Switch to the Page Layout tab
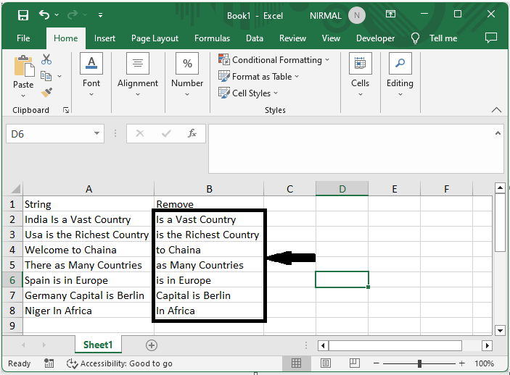Viewport: 510px width, 375px height. [x=155, y=38]
